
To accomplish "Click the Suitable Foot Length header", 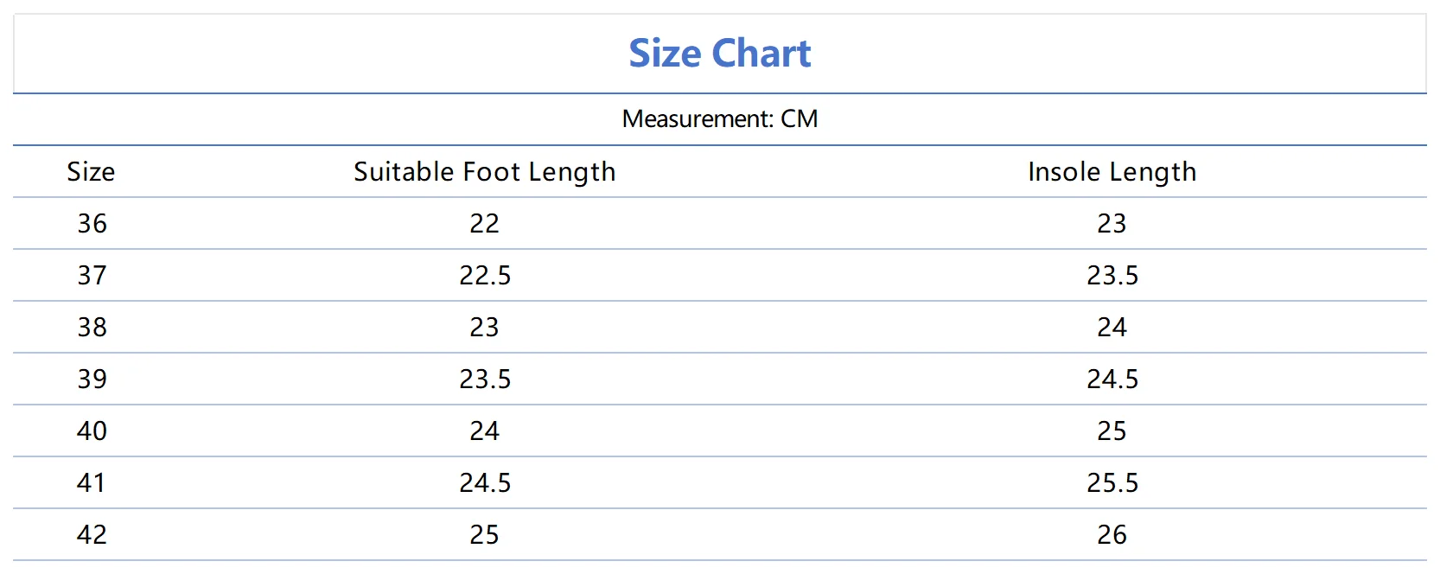I will tap(485, 172).
